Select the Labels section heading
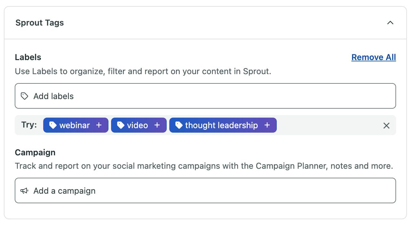 (28, 57)
